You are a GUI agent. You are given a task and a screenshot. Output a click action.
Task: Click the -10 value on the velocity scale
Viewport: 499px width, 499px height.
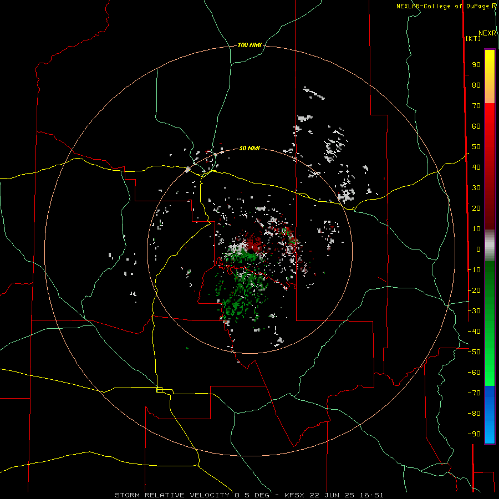coord(474,270)
